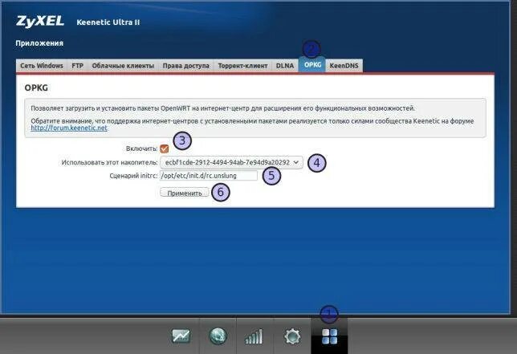The width and height of the screenshot is (517, 354).
Task: Expand the storage drive dropdown
Action: [231, 162]
